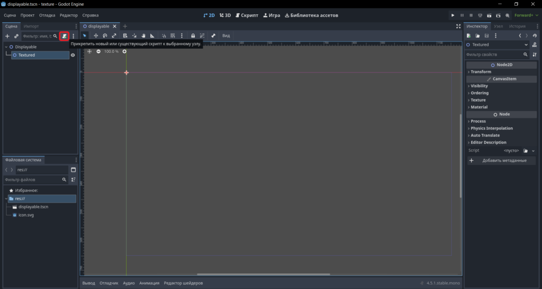Open skeleton bone options
The image size is (542, 289).
(x=213, y=35)
